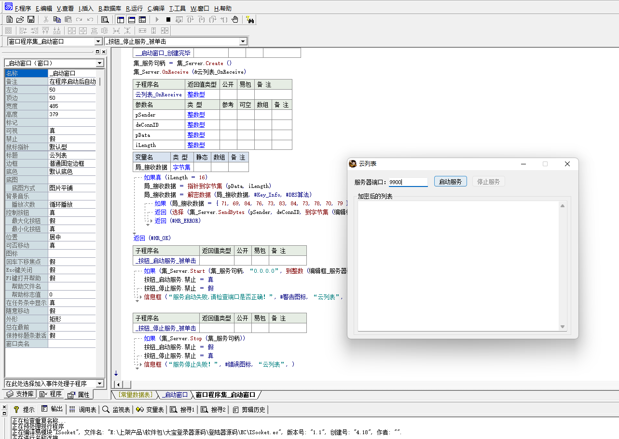Toggle the work-folder panel display toolbar button
The height and width of the screenshot is (439, 619).
pyautogui.click(x=120, y=20)
